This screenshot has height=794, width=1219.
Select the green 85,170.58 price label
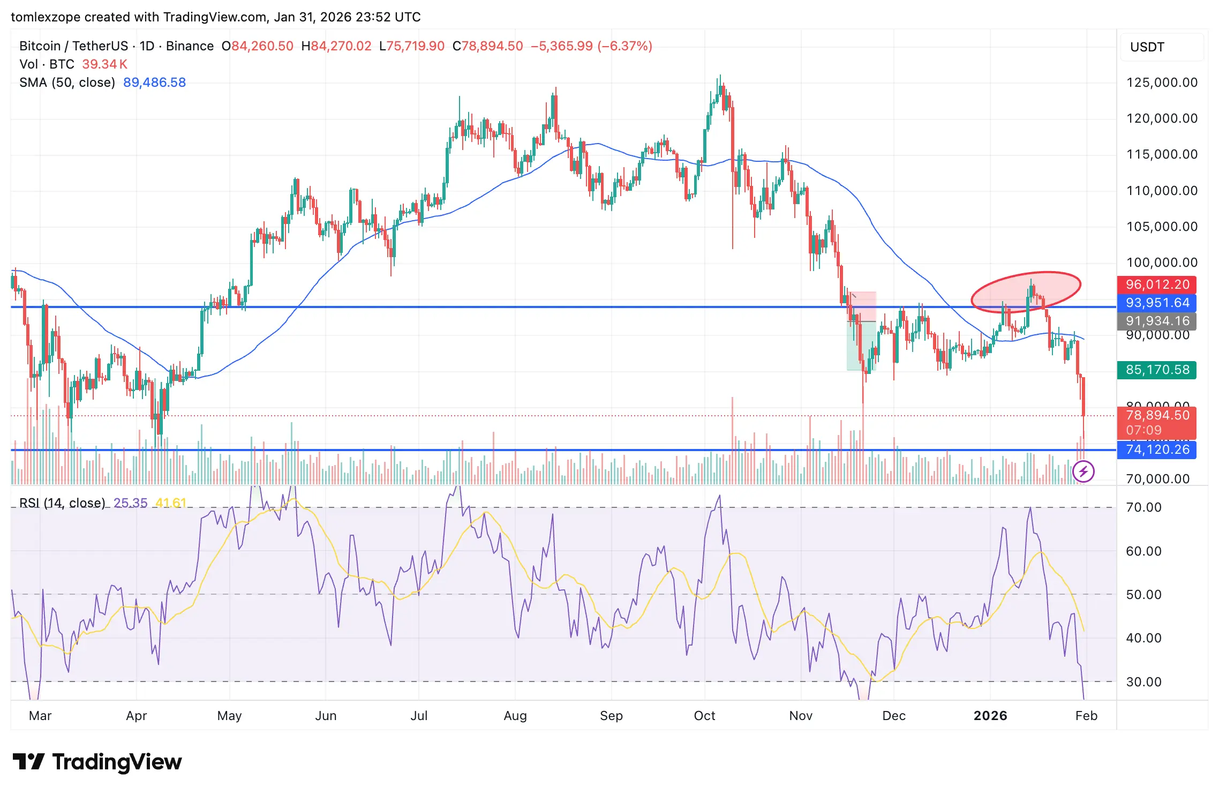pyautogui.click(x=1156, y=370)
